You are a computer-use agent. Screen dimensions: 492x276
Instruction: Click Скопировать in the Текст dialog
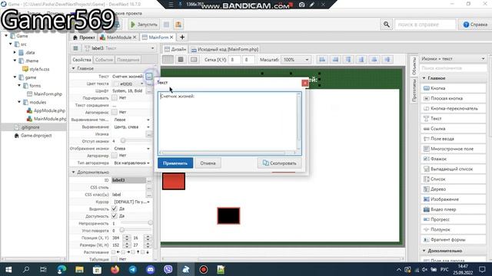pos(279,163)
